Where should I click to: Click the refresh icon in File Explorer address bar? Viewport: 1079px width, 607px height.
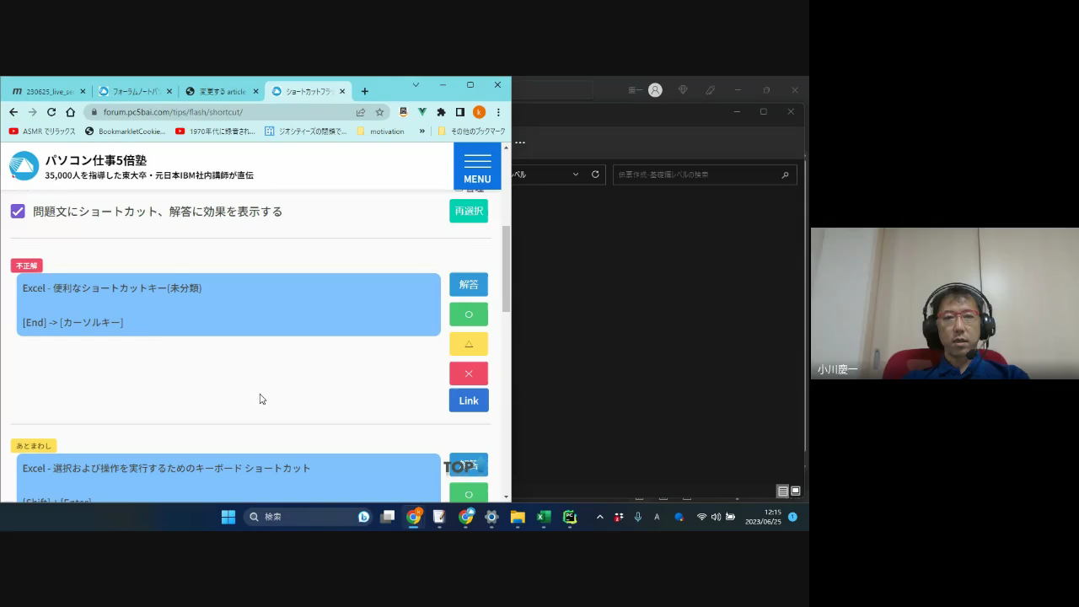click(x=595, y=175)
